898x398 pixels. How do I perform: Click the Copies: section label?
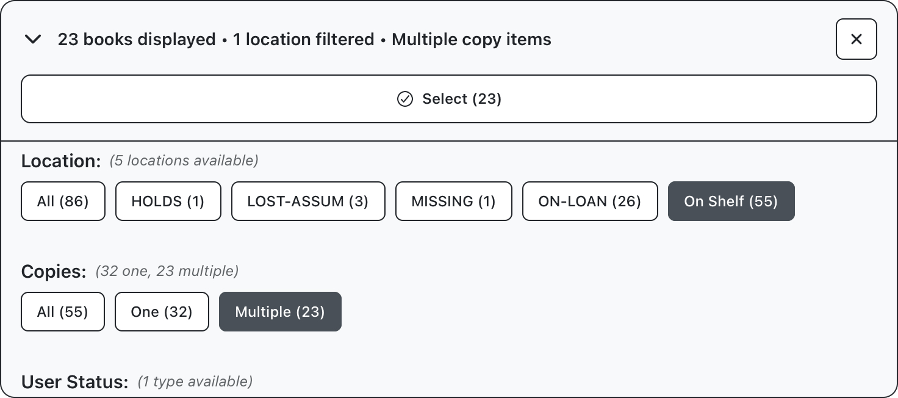point(54,271)
